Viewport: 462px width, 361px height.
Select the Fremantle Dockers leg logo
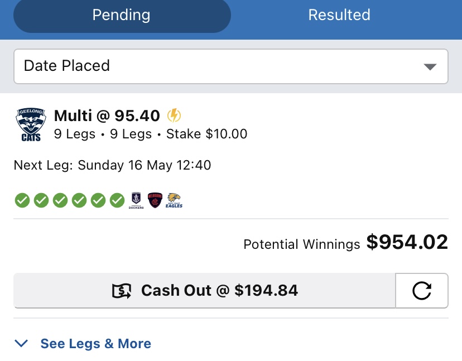(x=136, y=200)
